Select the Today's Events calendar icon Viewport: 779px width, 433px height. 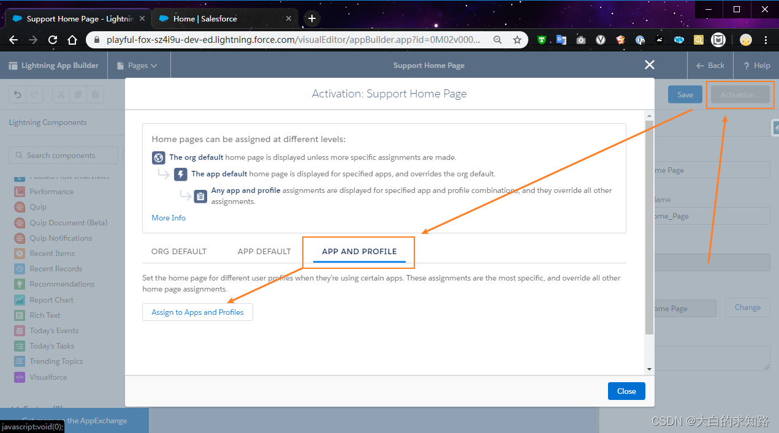[x=19, y=331]
